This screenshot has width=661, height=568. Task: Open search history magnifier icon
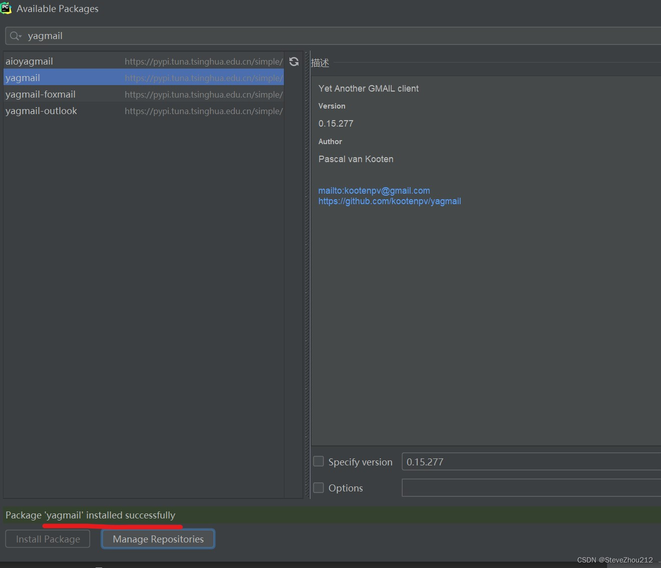(16, 36)
